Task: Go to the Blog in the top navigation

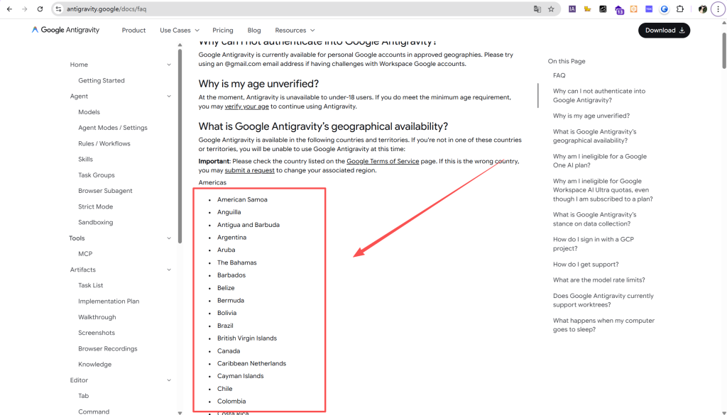Action: [x=254, y=31]
